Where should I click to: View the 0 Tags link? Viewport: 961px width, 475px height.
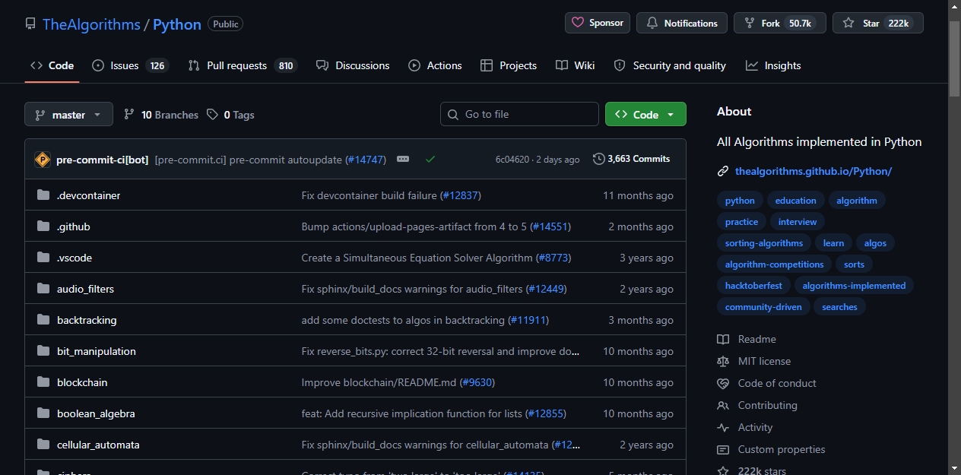(x=230, y=115)
